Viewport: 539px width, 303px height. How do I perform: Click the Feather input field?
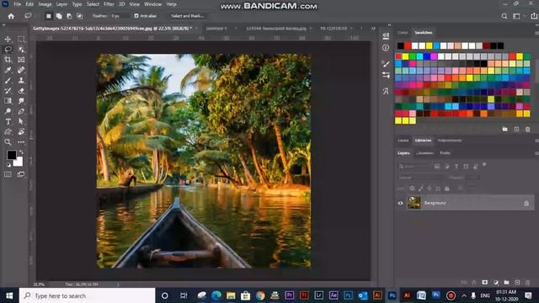point(120,16)
